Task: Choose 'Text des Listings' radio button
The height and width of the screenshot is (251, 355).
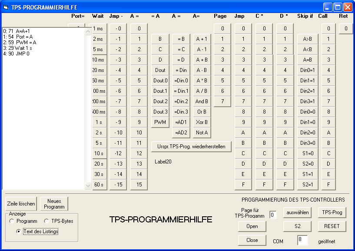Action: pyautogui.click(x=19, y=231)
